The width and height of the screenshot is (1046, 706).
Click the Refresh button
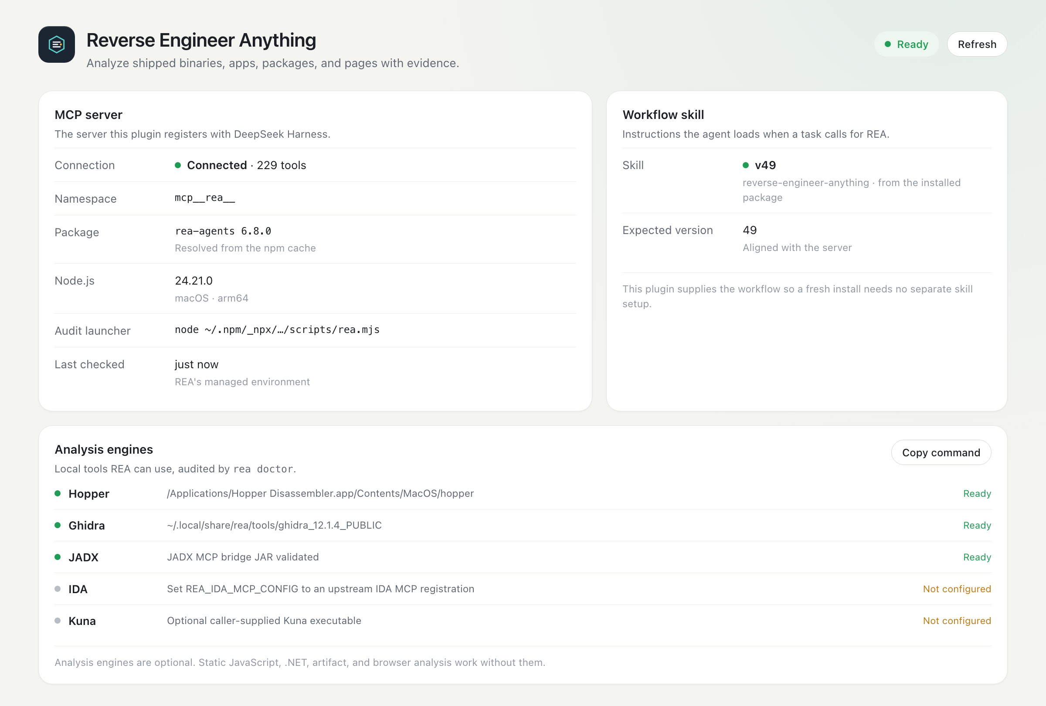point(977,44)
